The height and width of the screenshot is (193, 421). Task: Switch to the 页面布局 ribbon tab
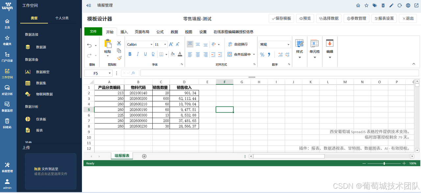(x=142, y=32)
